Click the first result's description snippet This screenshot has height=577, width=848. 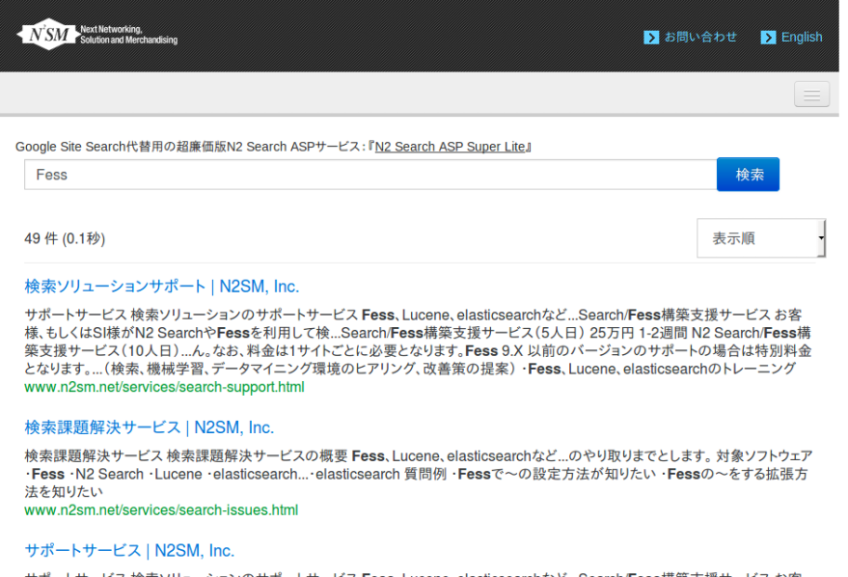tap(418, 342)
